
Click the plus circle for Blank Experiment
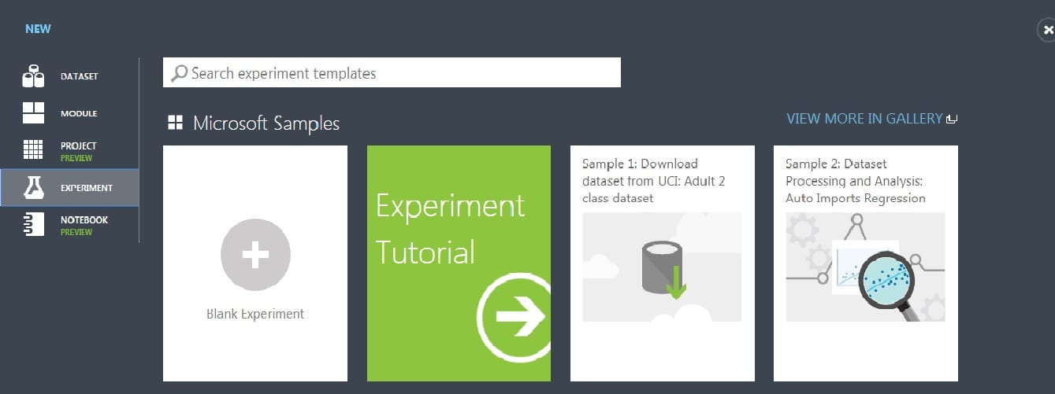pos(255,256)
